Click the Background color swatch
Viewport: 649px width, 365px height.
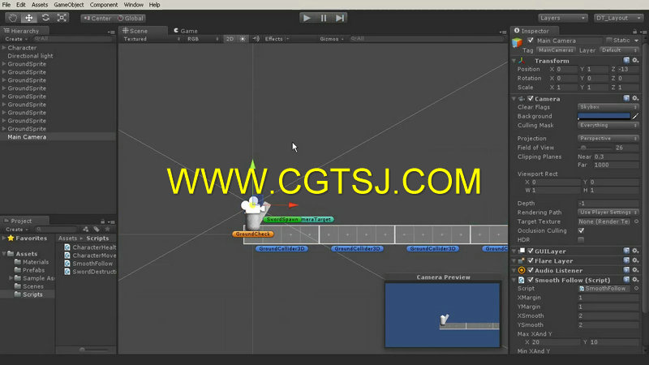(604, 116)
